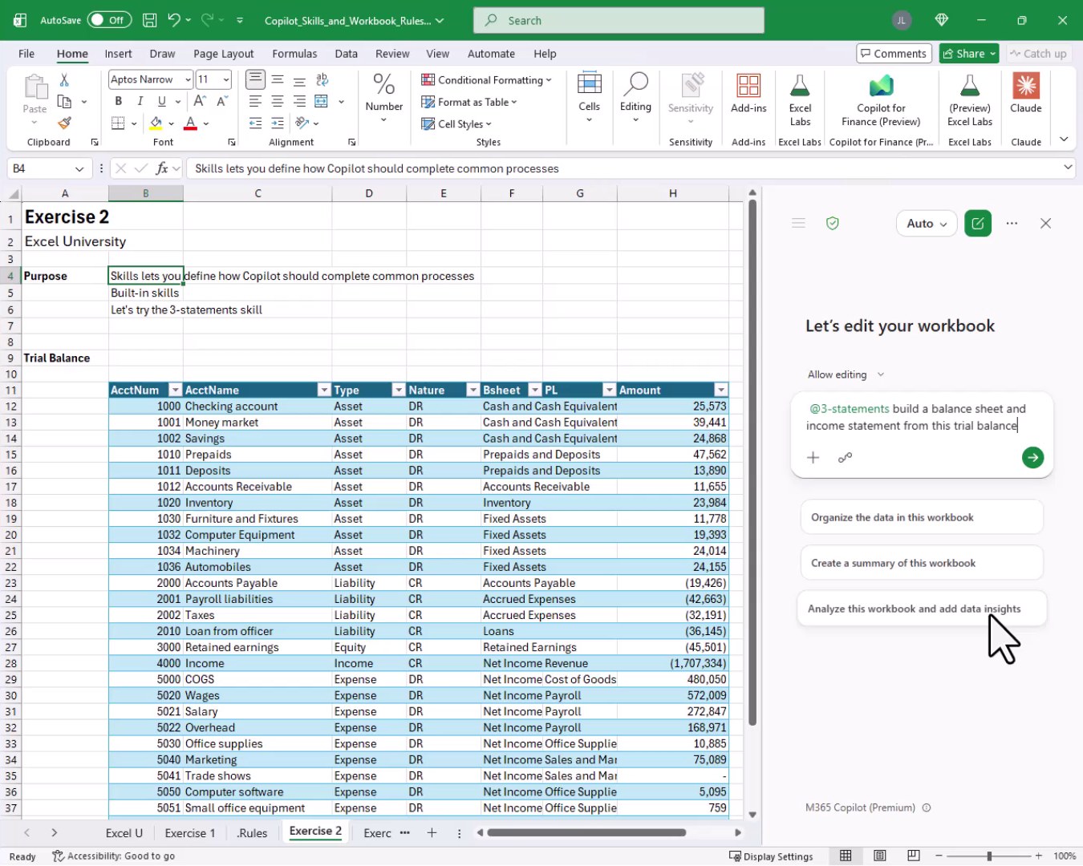The height and width of the screenshot is (866, 1083).
Task: Expand Allow editing options
Action: [846, 374]
